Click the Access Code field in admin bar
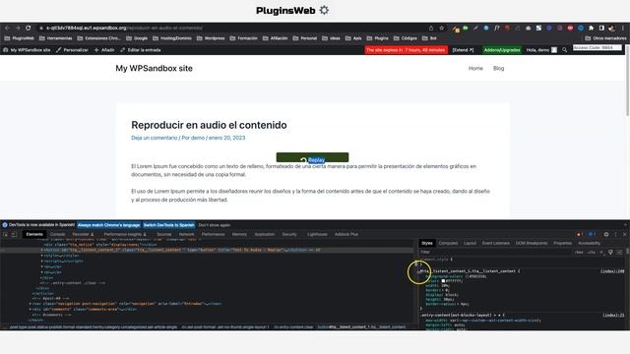 coord(598,48)
